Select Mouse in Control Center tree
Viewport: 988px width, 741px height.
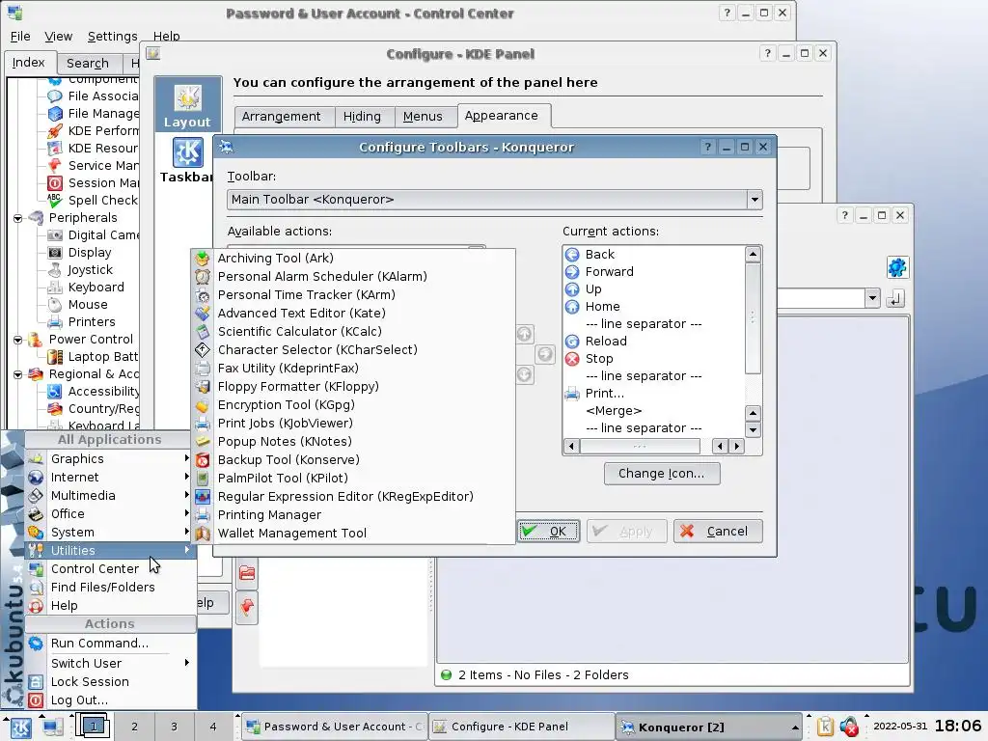[x=88, y=305]
